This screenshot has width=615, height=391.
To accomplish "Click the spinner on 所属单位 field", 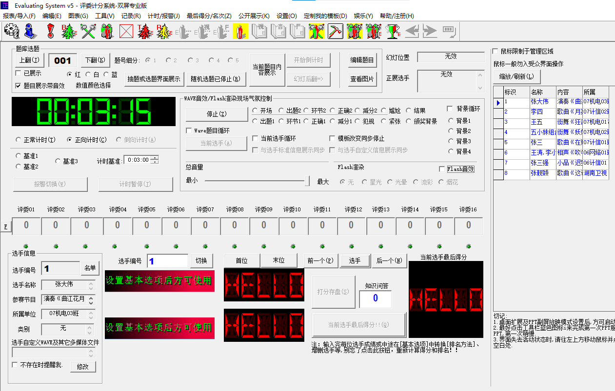I will pos(91,314).
